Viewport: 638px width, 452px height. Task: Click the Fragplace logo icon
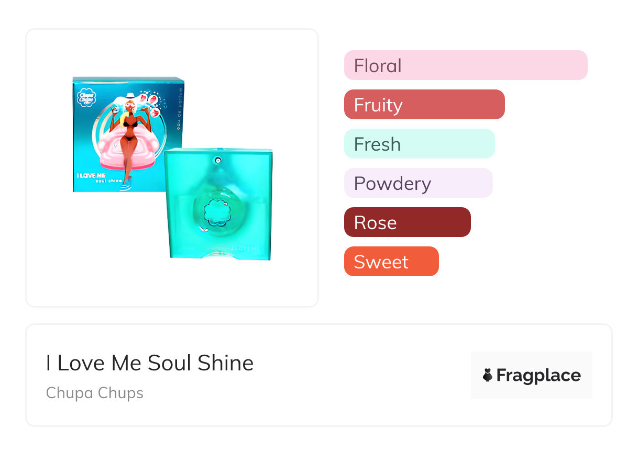(x=488, y=375)
